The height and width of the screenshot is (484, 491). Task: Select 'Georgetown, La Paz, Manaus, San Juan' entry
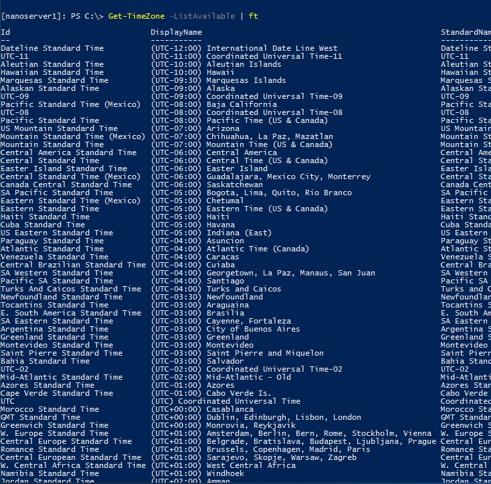coord(290,273)
